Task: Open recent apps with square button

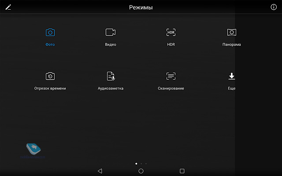Action: 182,171
